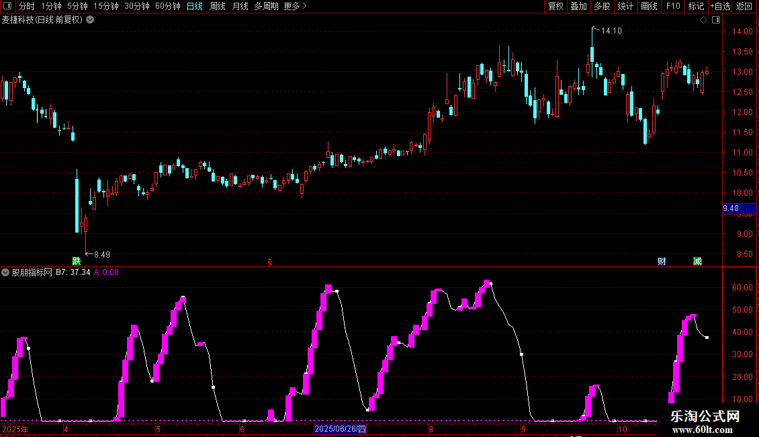Click the red S marker on chart
The image size is (759, 437).
pyautogui.click(x=270, y=262)
